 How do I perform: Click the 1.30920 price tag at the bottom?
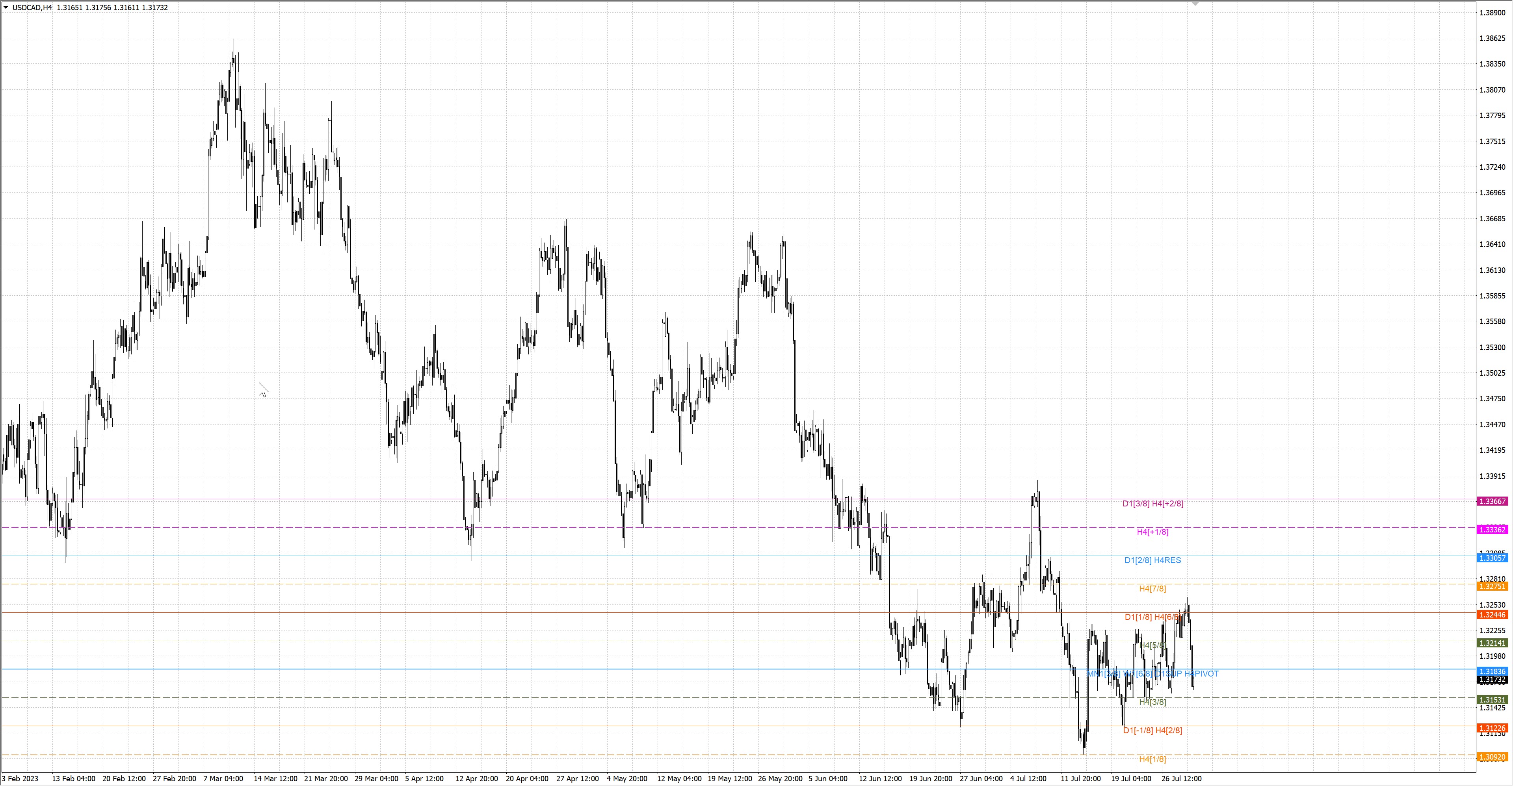coord(1492,757)
